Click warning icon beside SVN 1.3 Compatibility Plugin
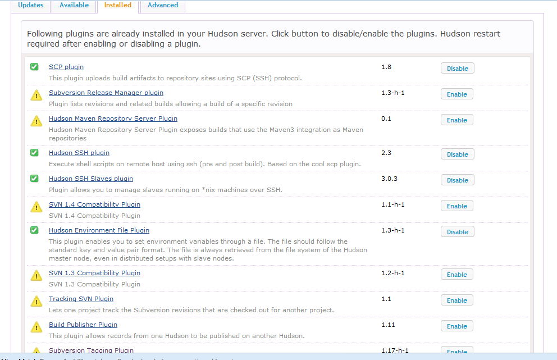Image resolution: width=557 pixels, height=360 pixels. [x=36, y=276]
